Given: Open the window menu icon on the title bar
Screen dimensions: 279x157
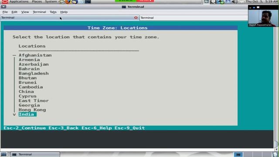Looking at the screenshot, I should tap(3, 7).
